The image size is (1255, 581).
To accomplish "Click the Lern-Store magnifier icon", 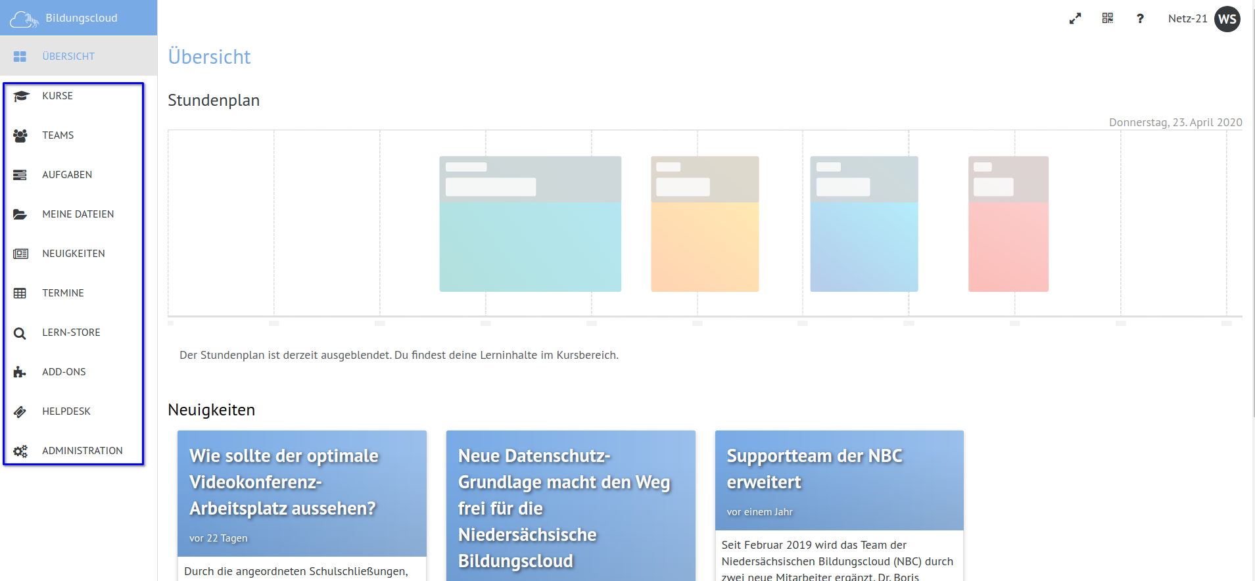I will (x=20, y=333).
